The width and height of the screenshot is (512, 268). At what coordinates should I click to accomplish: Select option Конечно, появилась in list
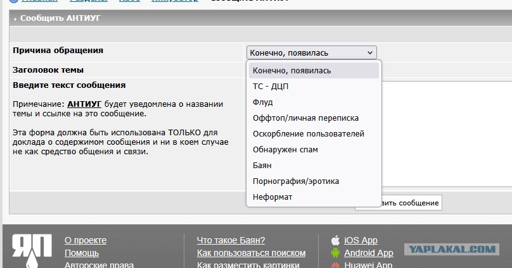coord(314,71)
